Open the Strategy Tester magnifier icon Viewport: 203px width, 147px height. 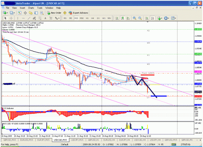click(x=42, y=13)
